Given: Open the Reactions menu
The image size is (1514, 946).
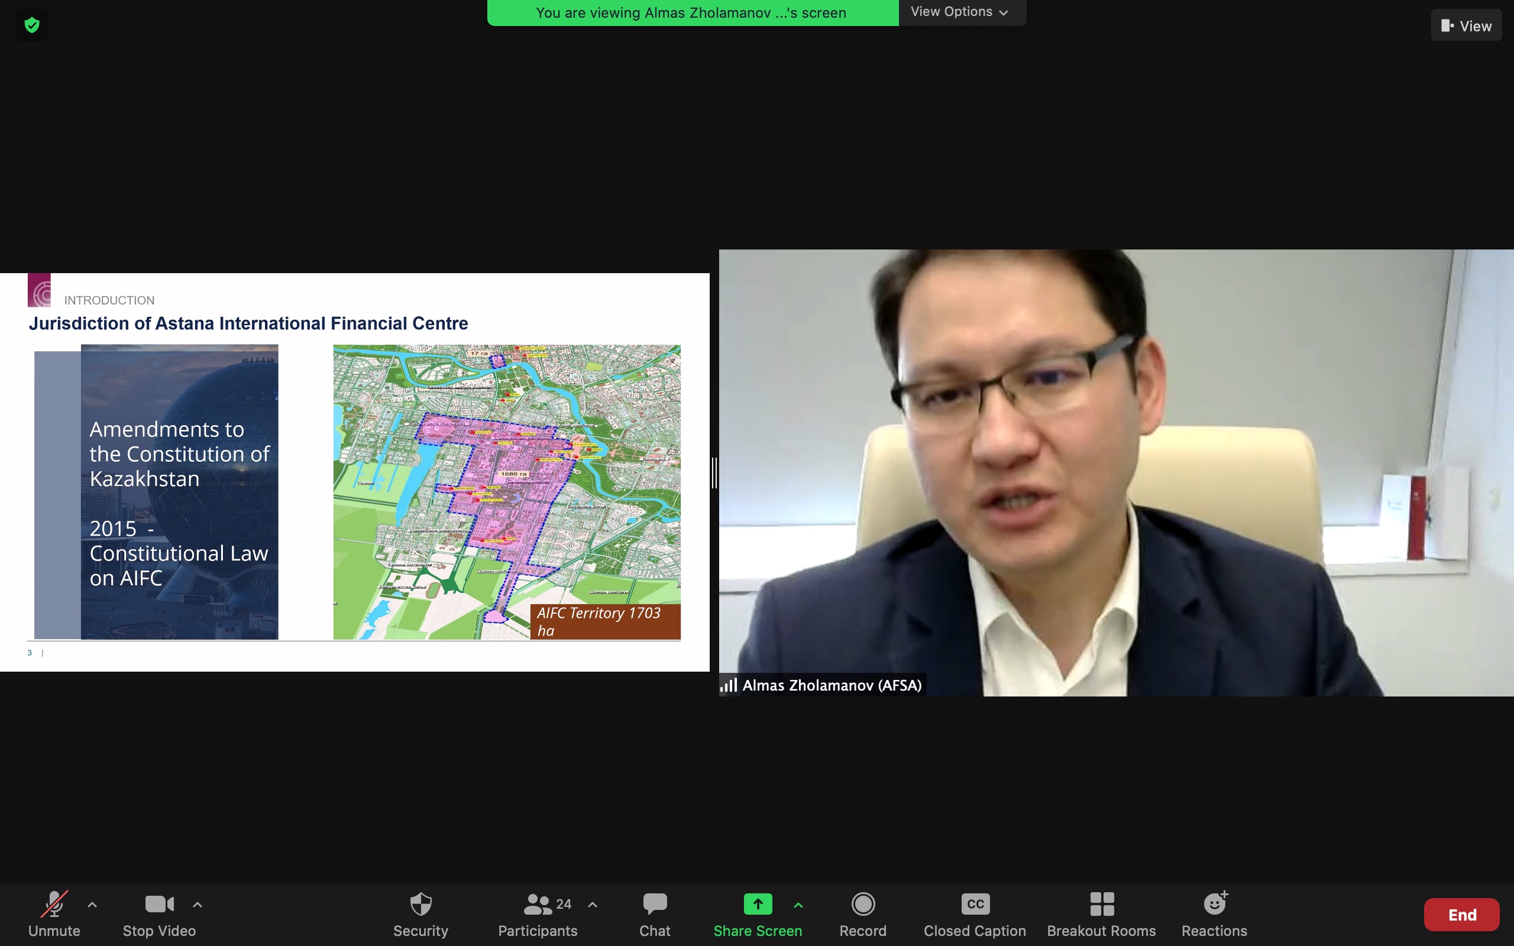Looking at the screenshot, I should 1214,914.
